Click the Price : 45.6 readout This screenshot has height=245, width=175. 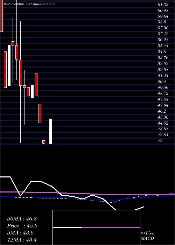point(22,226)
